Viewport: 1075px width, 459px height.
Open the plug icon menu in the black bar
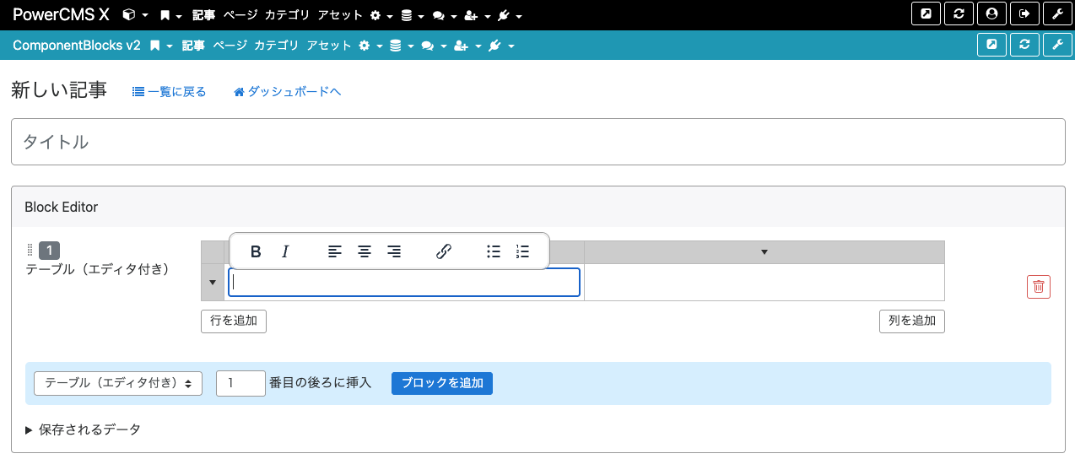[x=509, y=15]
